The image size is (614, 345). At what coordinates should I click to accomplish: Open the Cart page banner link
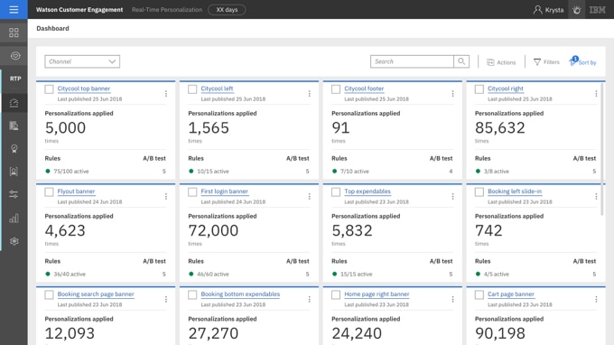[x=511, y=294]
